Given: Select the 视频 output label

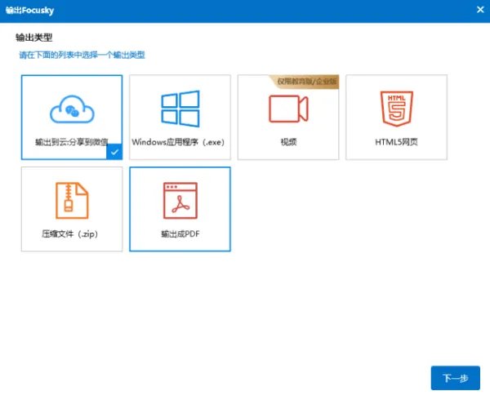Looking at the screenshot, I should [287, 142].
